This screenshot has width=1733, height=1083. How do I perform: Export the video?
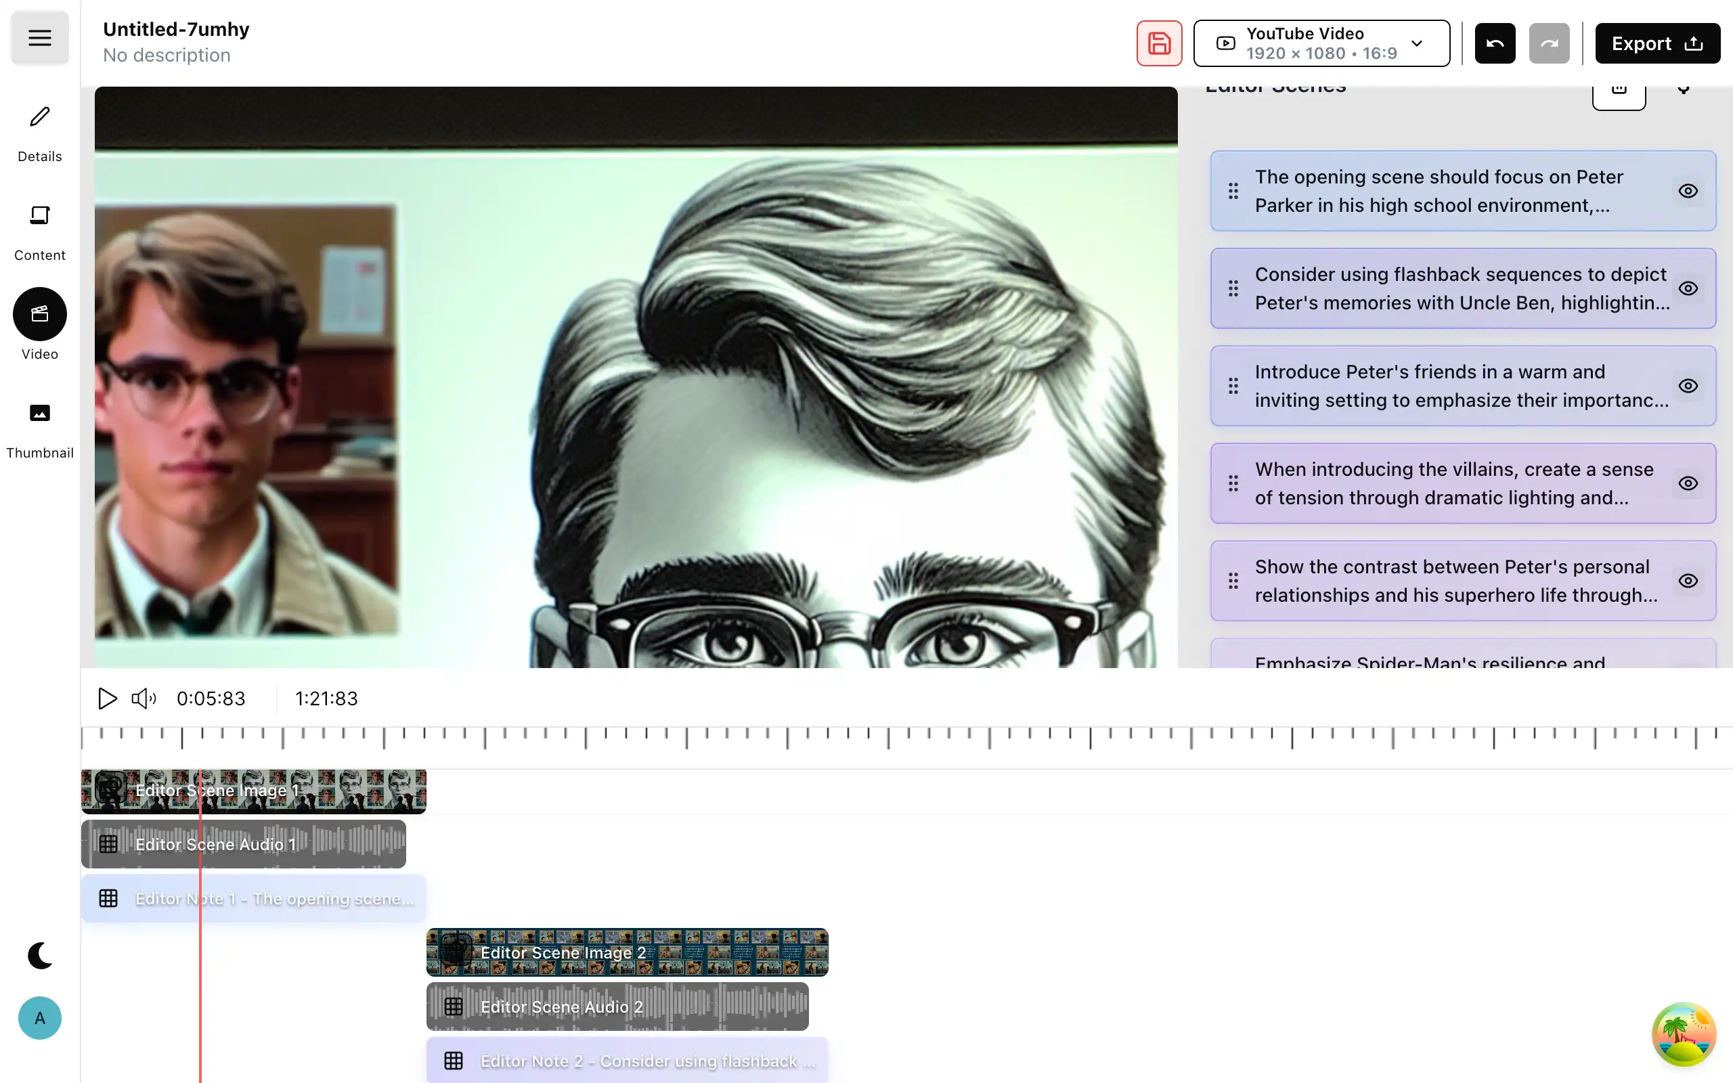(x=1657, y=44)
